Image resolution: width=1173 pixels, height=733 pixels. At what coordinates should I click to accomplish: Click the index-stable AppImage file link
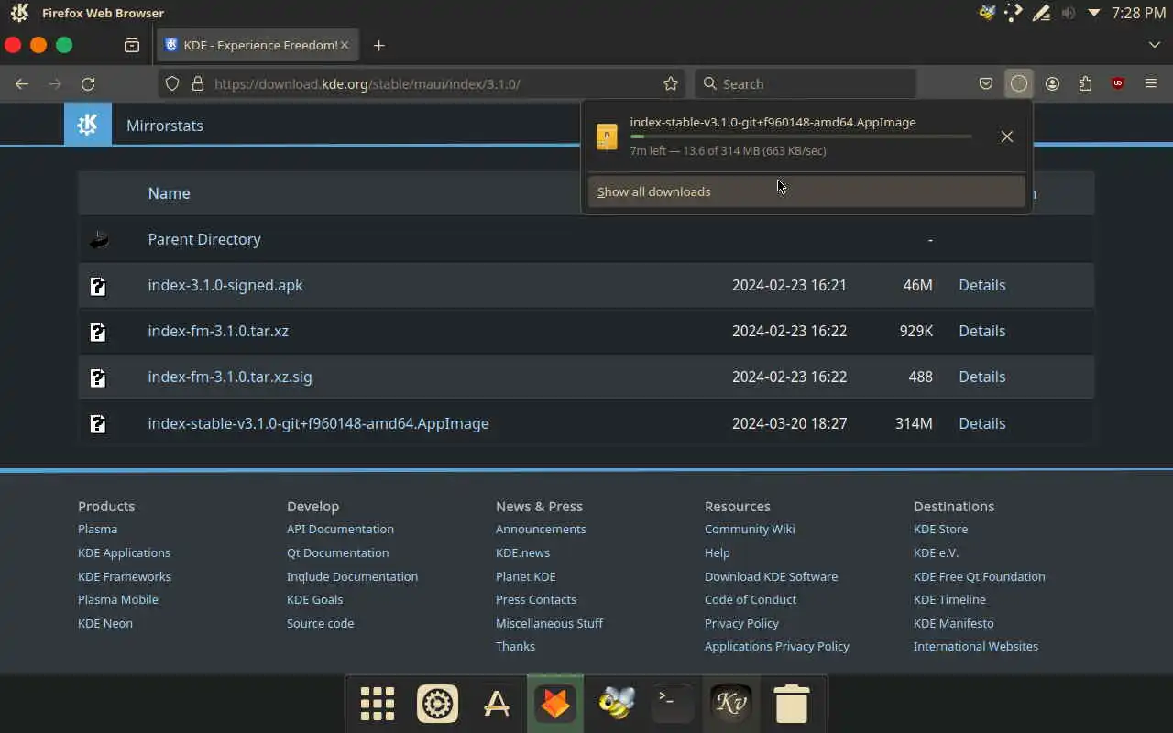tap(318, 423)
